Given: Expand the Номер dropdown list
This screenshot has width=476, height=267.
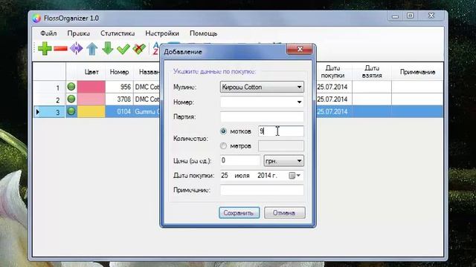Looking at the screenshot, I should (x=299, y=102).
